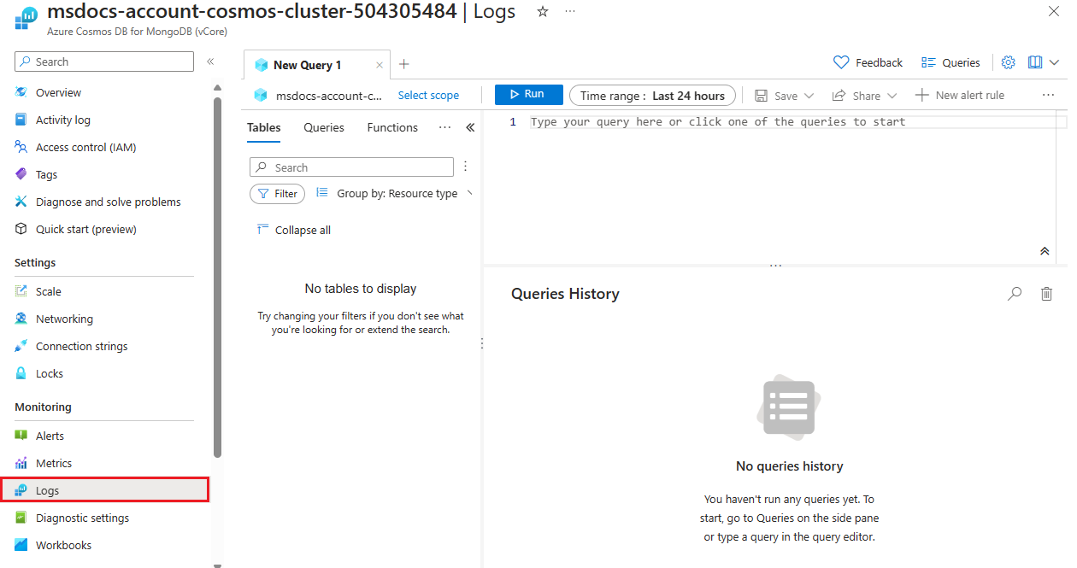The height and width of the screenshot is (568, 1077).
Task: Click the Select scope link
Action: (428, 95)
